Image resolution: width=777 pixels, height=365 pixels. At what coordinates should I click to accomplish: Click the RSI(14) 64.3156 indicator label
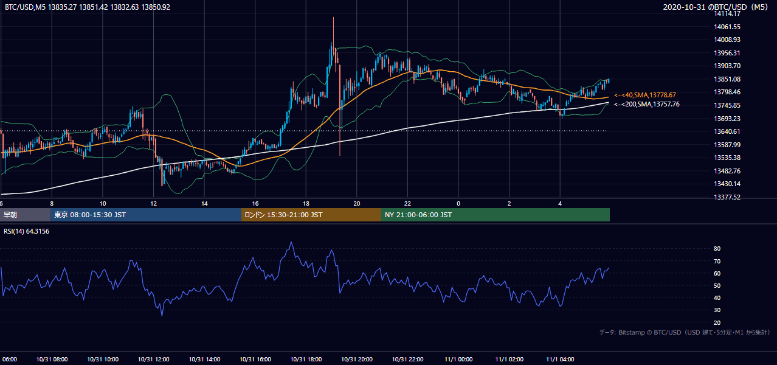pos(27,231)
